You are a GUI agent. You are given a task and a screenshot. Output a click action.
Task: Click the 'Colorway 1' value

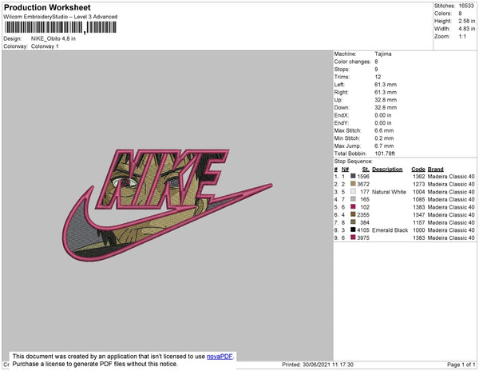45,46
